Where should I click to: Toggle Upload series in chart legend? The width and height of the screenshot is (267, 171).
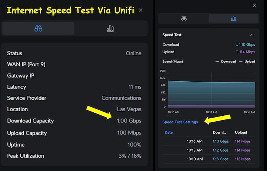tap(247, 62)
